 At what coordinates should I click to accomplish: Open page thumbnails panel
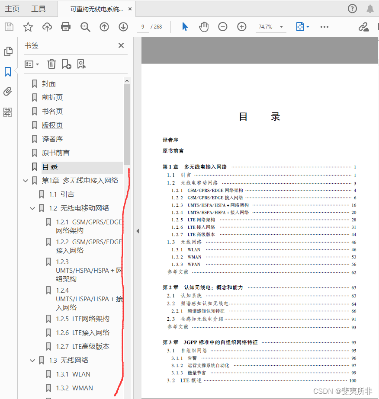[x=8, y=51]
